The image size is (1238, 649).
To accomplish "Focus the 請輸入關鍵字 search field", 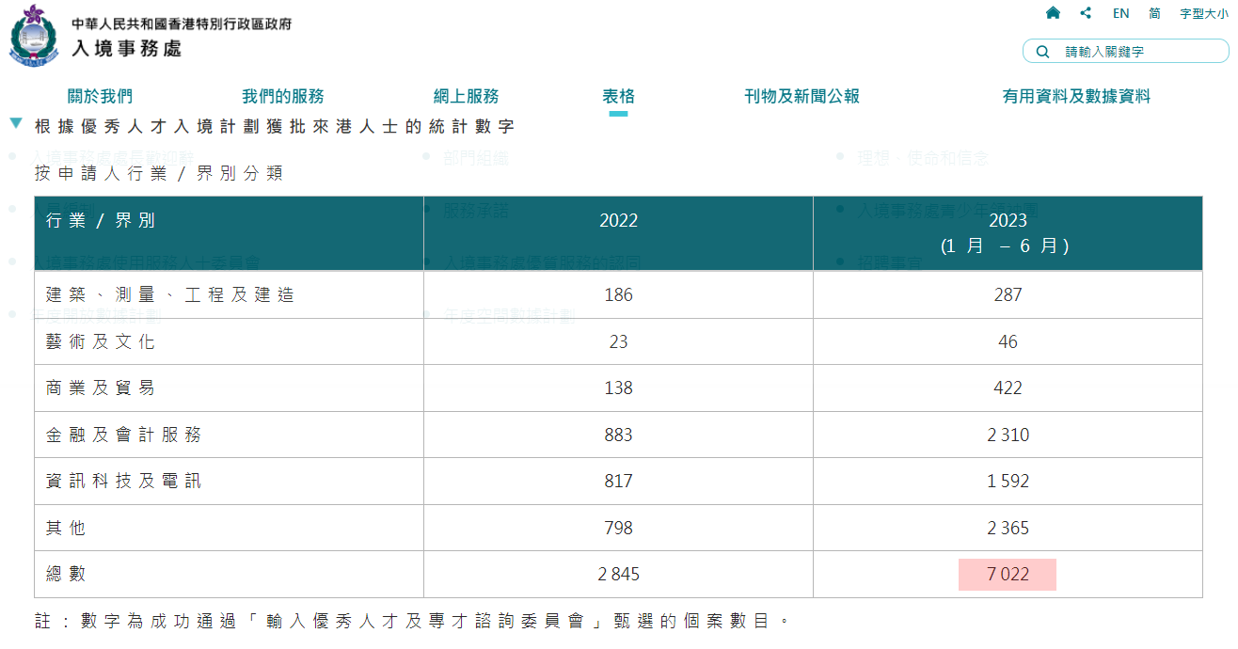I will [1125, 52].
